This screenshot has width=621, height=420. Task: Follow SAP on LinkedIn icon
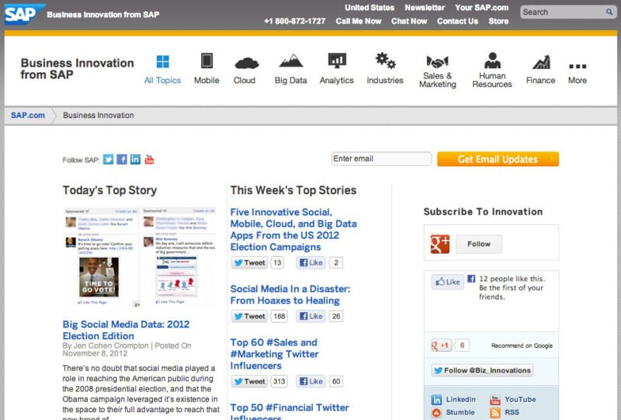[x=135, y=159]
